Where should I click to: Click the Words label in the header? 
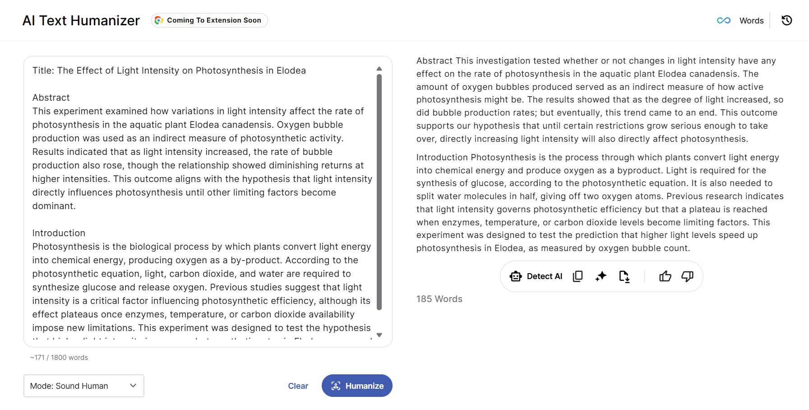coord(751,20)
